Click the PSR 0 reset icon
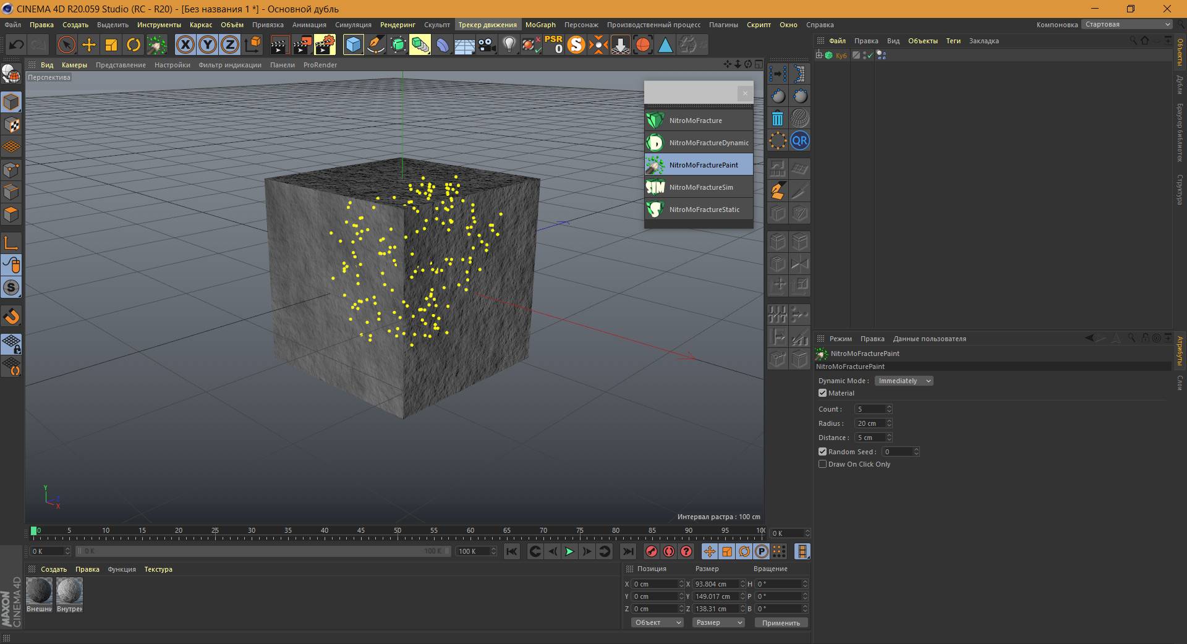The height and width of the screenshot is (644, 1187). pos(553,44)
